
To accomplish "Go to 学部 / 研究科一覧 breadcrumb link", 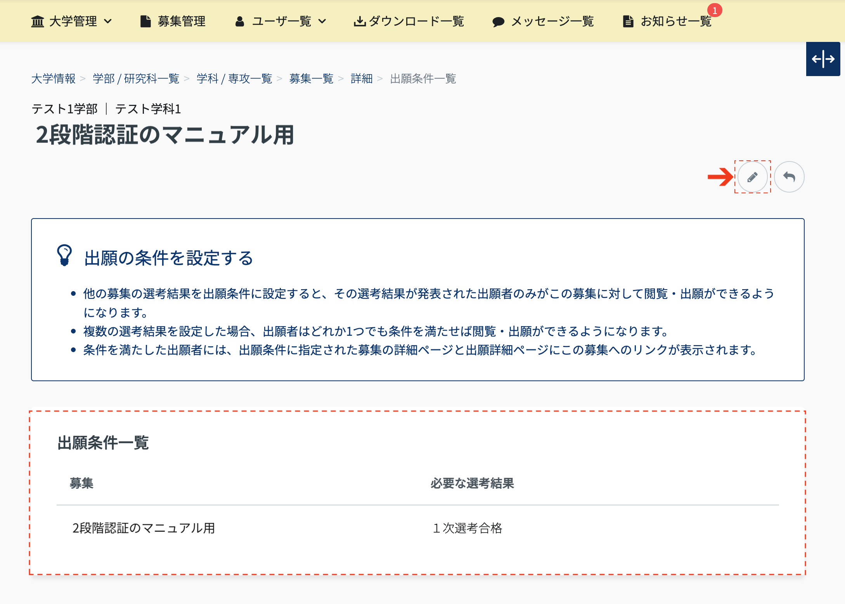I will pos(136,79).
